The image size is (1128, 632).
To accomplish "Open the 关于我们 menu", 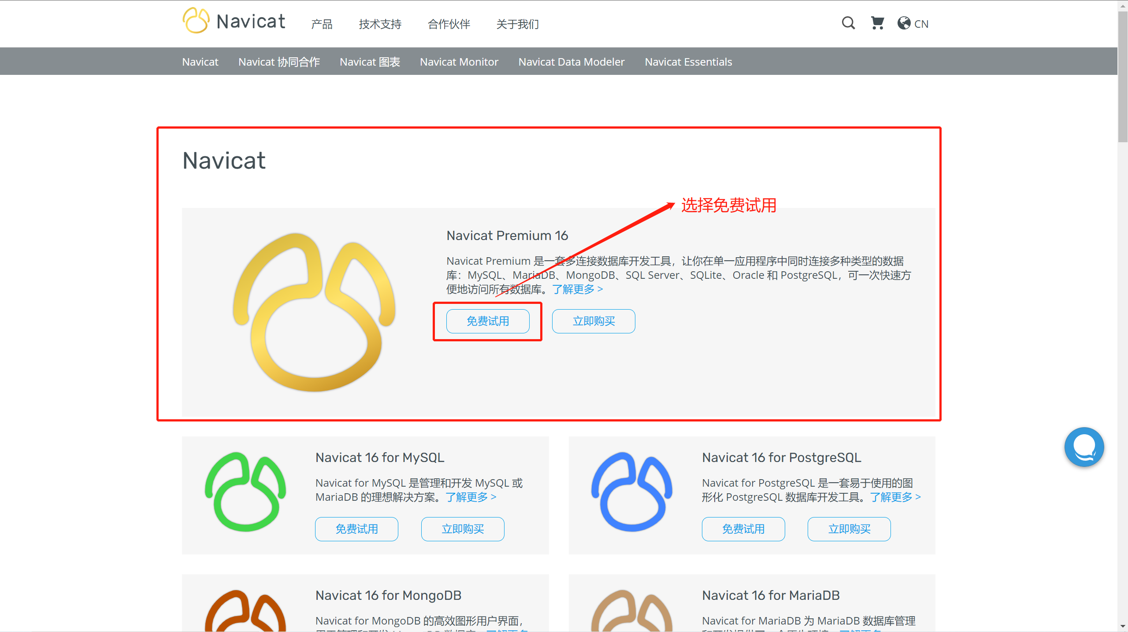I will tap(517, 24).
